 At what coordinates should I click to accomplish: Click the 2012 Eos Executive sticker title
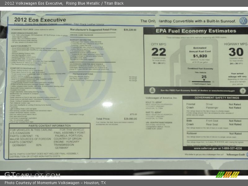(40, 20)
